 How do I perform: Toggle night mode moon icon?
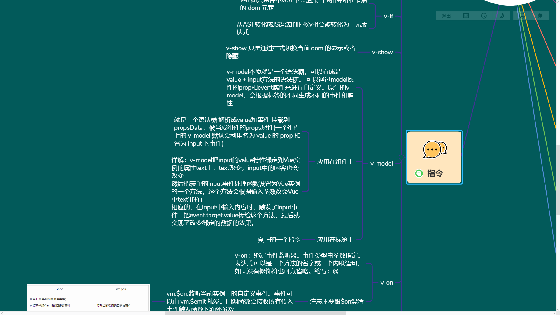tap(502, 16)
